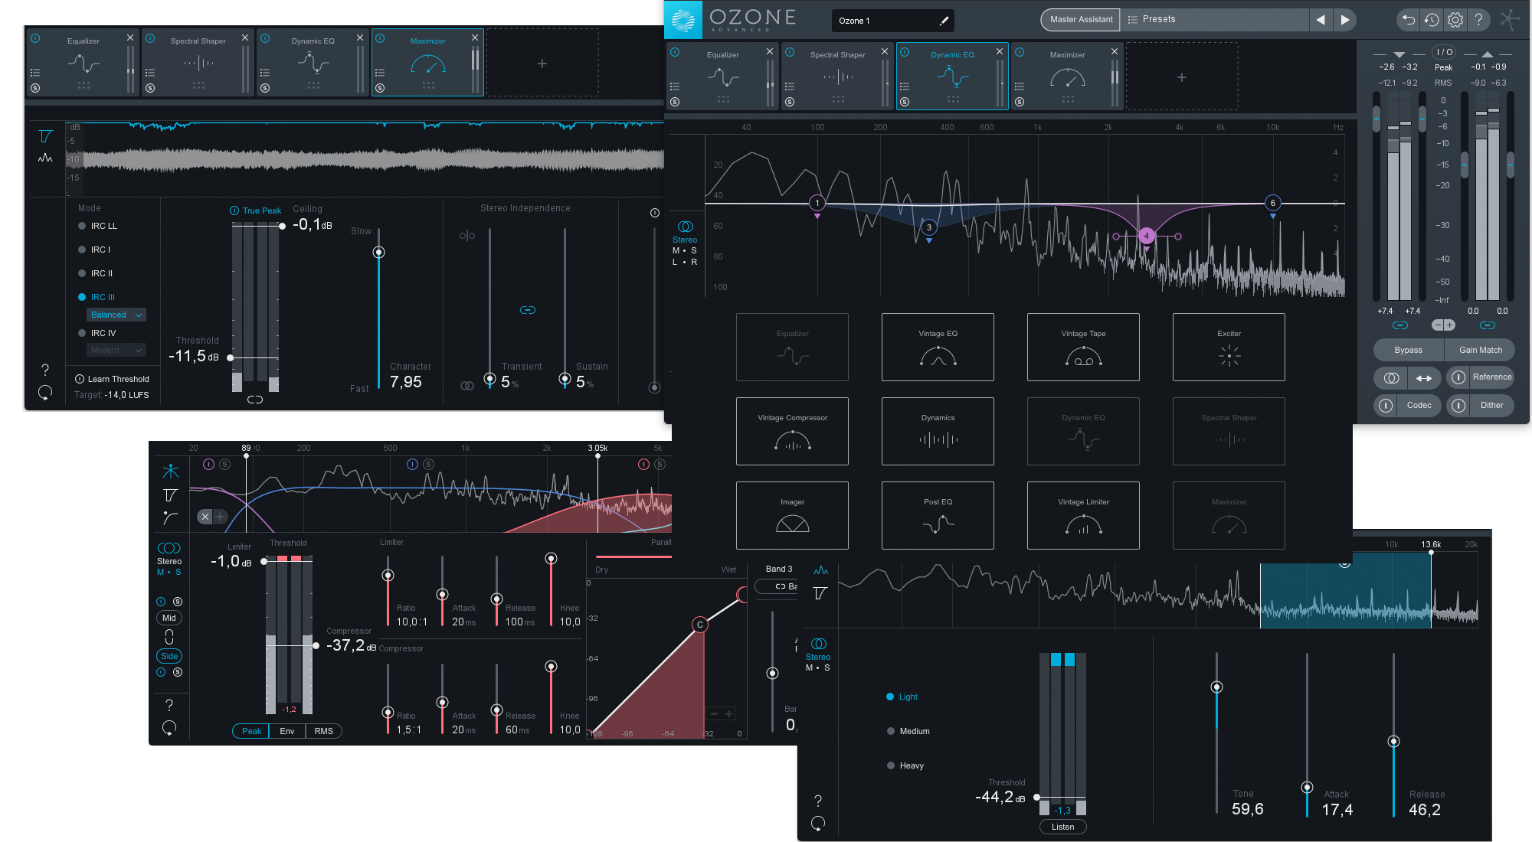Open the Modern IRC IV style dropdown
Viewport: 1532px width, 842px height.
[x=116, y=350]
